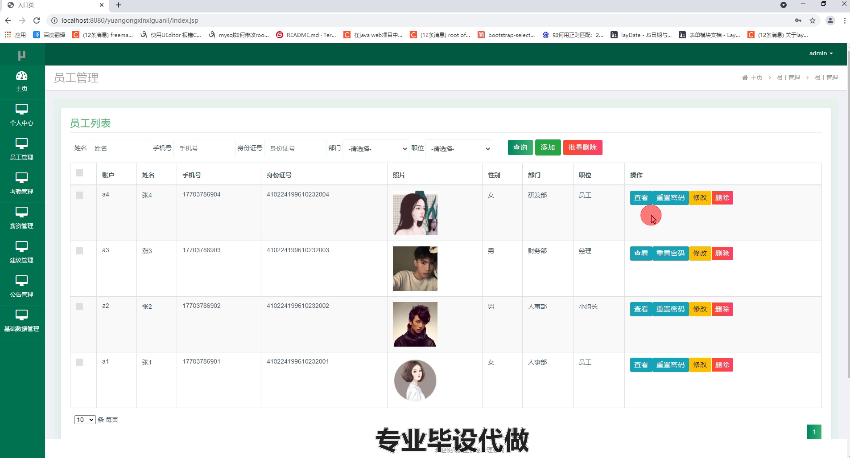
Task: Click 重置密码 for employee 张2
Action: tap(670, 309)
